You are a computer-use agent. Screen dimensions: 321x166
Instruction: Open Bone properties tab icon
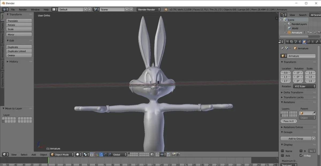pyautogui.click(x=317, y=42)
